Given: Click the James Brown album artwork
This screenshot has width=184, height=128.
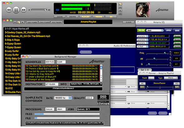Looking at the screenshot, I should [x=143, y=10].
